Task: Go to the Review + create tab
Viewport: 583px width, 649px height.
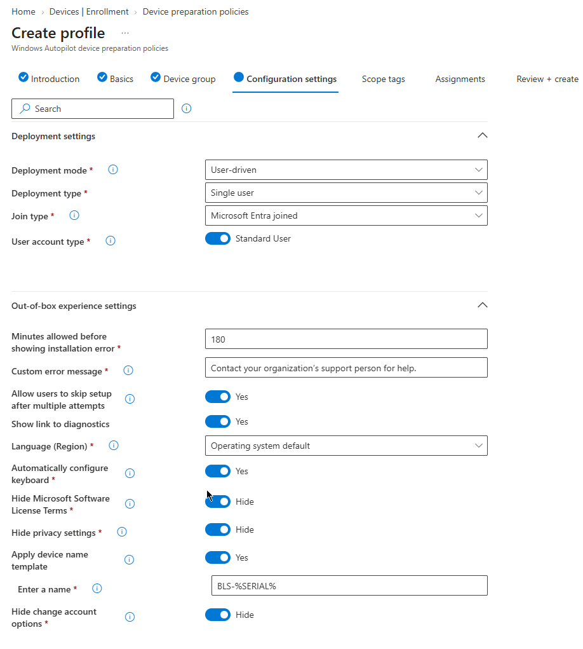Action: click(547, 79)
